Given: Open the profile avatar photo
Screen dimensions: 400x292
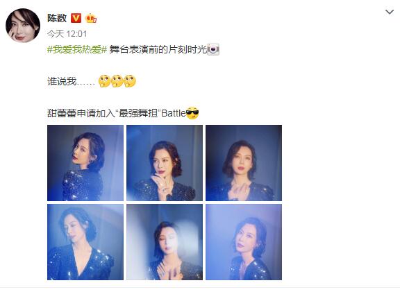Looking at the screenshot, I should click(x=23, y=26).
